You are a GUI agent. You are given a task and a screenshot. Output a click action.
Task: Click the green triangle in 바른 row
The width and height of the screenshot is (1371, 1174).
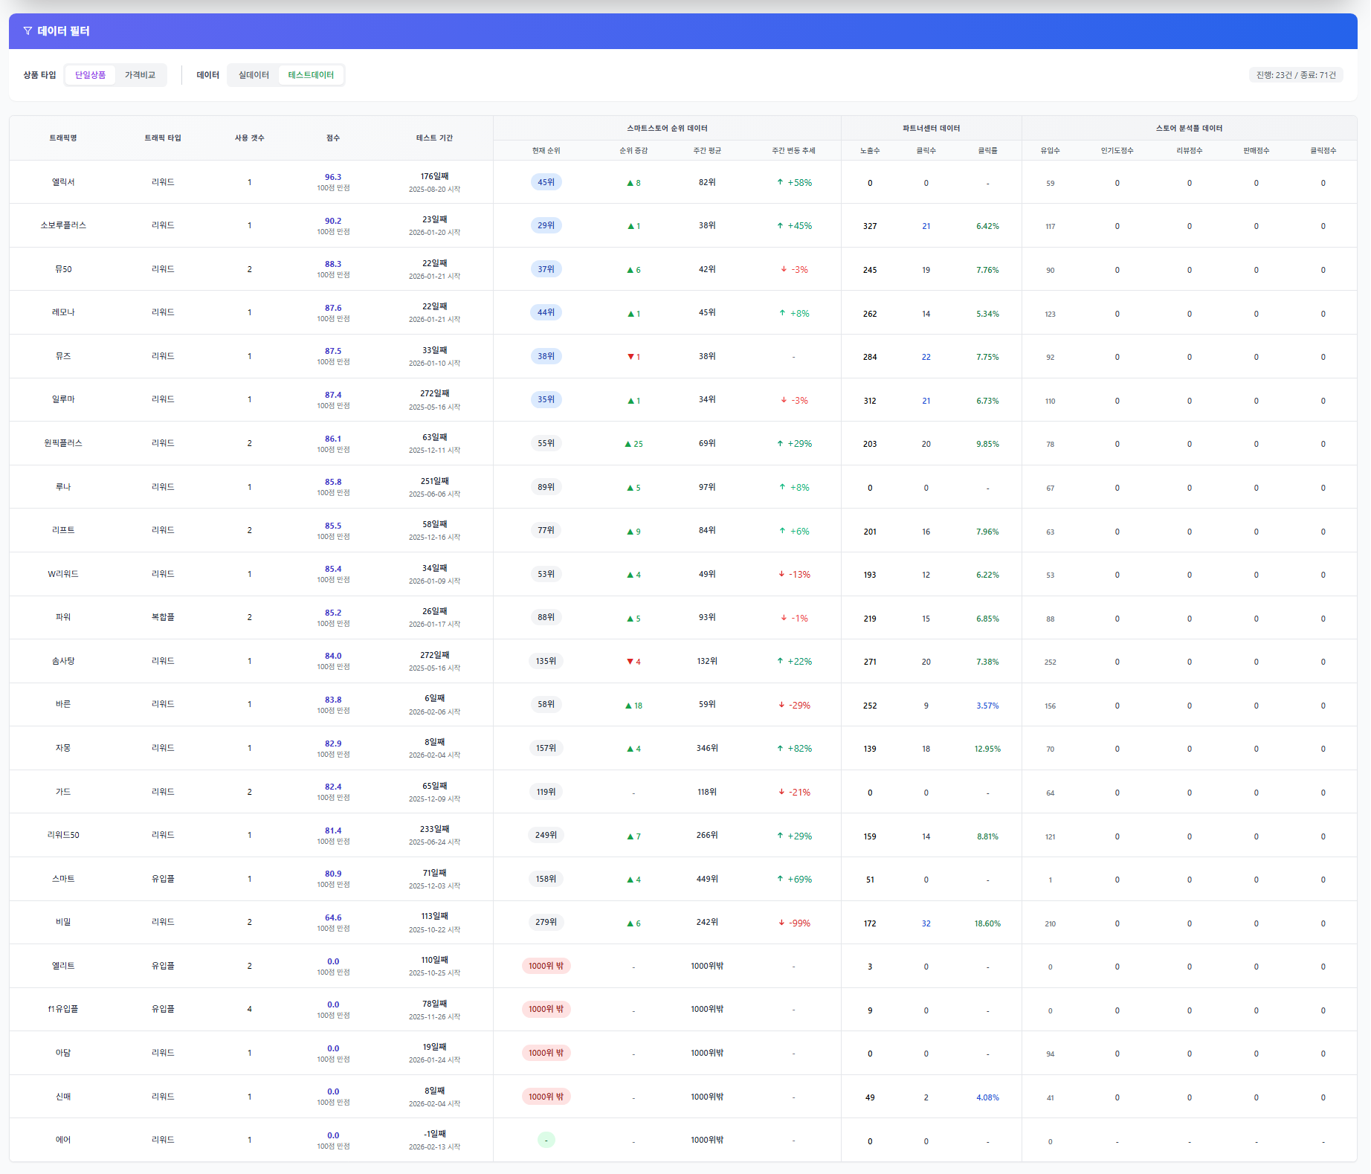pyautogui.click(x=628, y=706)
